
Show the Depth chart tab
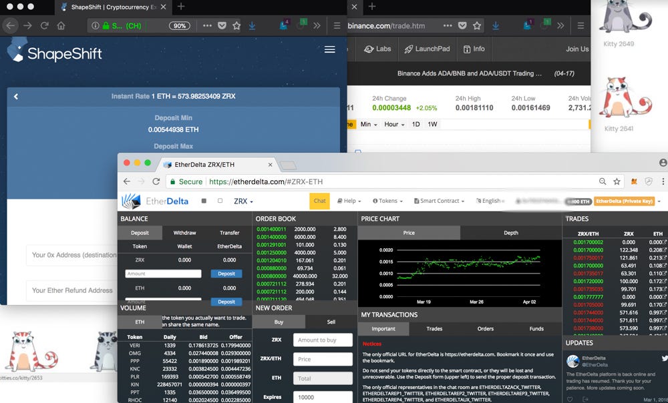coord(511,233)
